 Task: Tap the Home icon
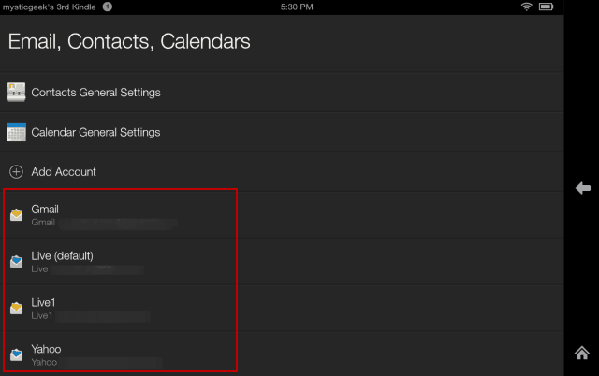[x=582, y=354]
